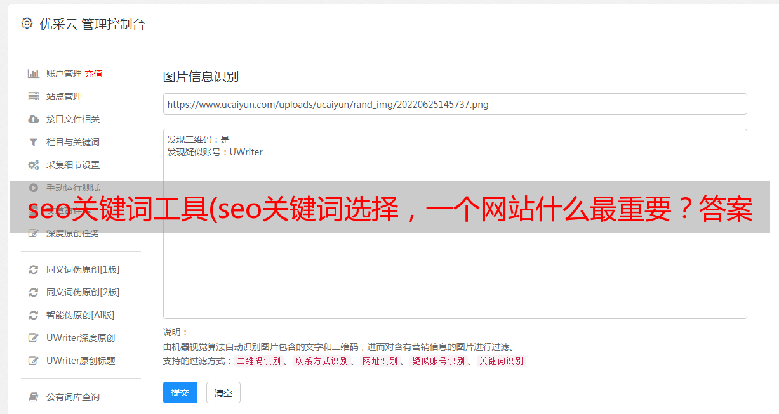Click the 由机器视觉算法 description sentence
The image size is (779, 414).
pyautogui.click(x=338, y=347)
